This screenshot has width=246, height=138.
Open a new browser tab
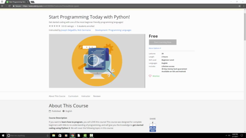[x=32, y=2]
